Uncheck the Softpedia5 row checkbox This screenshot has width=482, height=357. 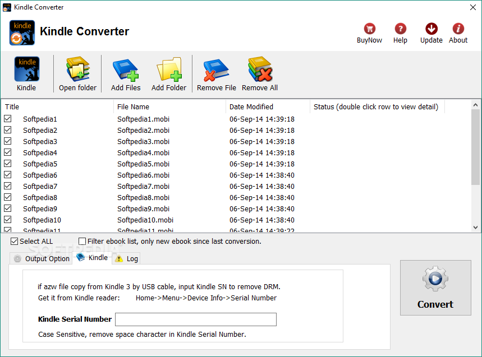pos(8,163)
